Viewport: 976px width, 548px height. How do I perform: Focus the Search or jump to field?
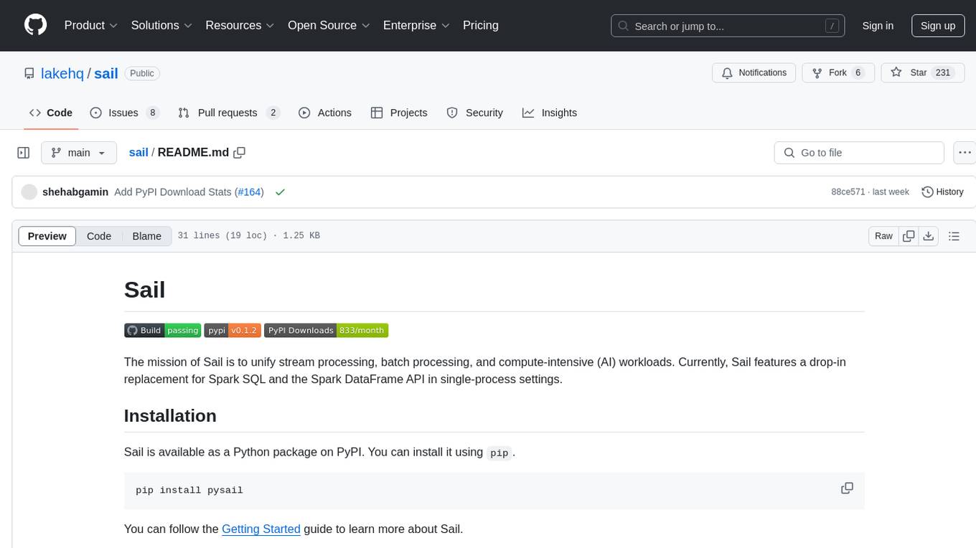tap(728, 26)
